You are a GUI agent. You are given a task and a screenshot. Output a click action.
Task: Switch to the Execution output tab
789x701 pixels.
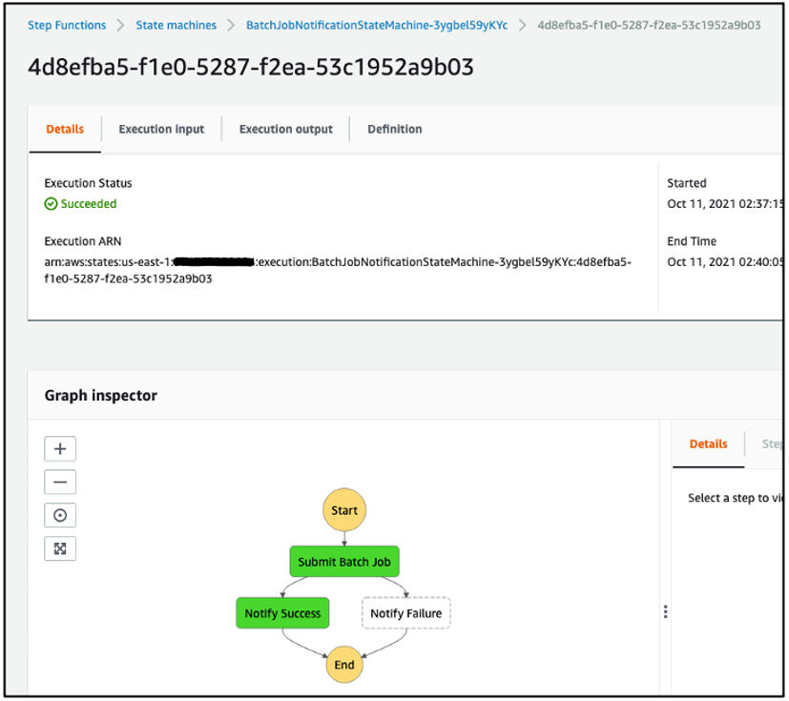[x=286, y=130]
